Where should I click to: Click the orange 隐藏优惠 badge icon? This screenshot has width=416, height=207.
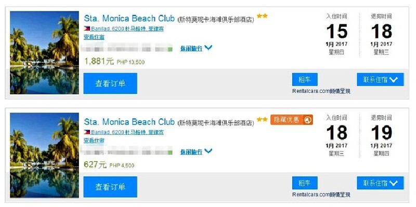[308, 120]
